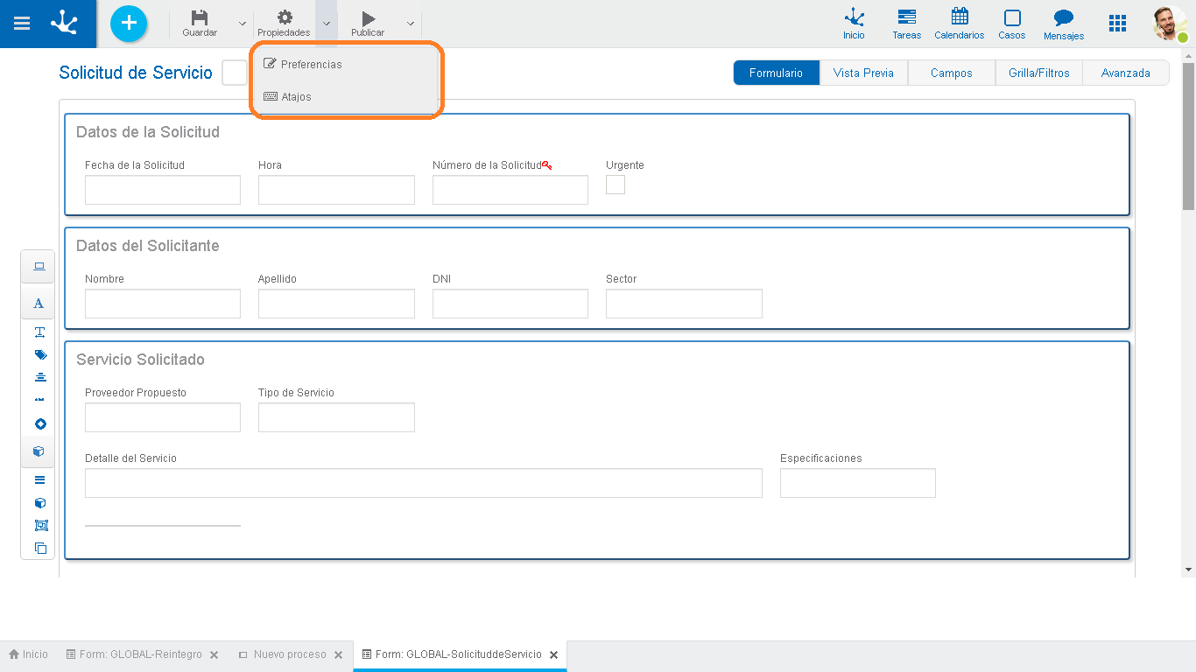Switch to the Formulario tab
Image resolution: width=1196 pixels, height=672 pixels.
coord(777,73)
